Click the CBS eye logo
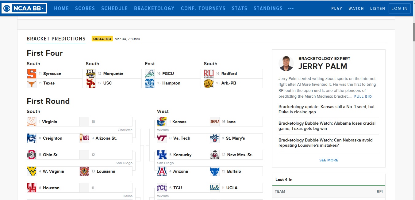 (x=7, y=8)
